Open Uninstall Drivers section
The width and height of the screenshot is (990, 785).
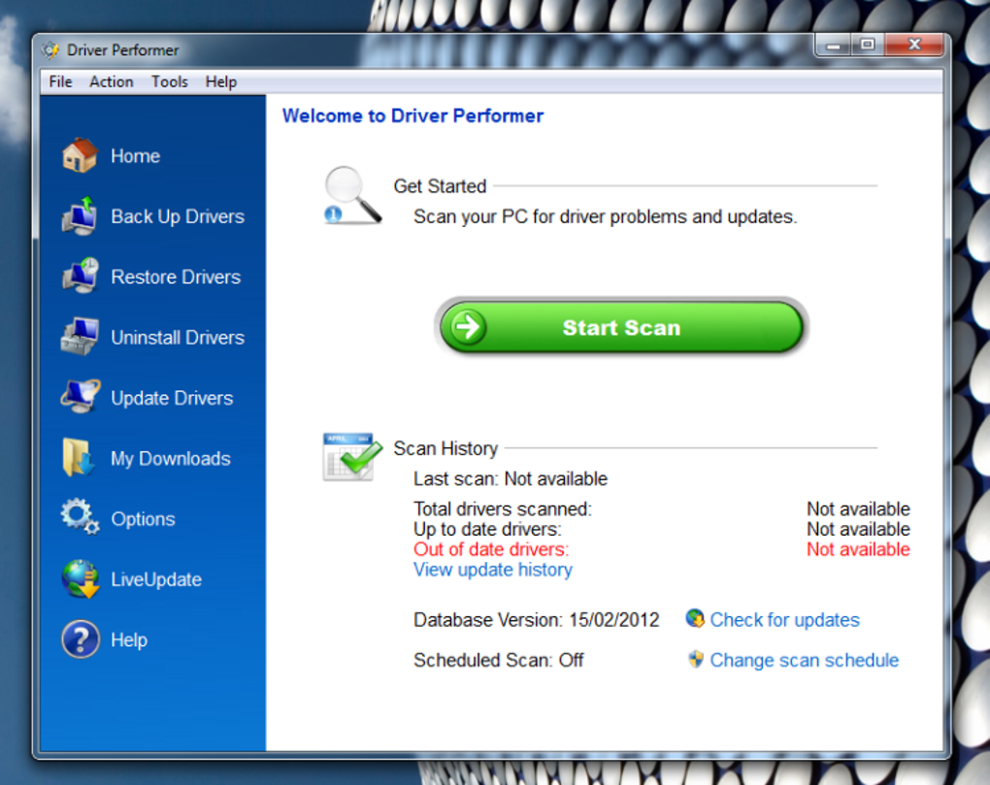pyautogui.click(x=178, y=338)
